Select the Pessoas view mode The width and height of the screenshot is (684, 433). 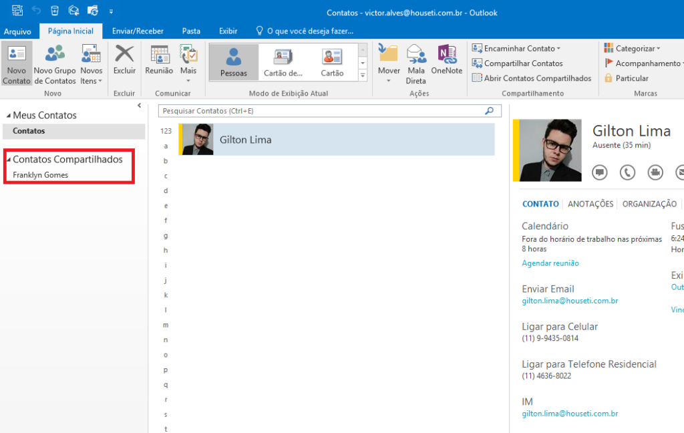pos(233,62)
